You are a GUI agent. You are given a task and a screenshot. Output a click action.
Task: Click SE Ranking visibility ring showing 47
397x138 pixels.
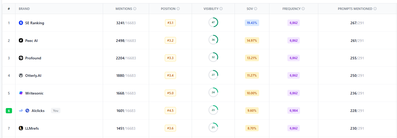[213, 22]
